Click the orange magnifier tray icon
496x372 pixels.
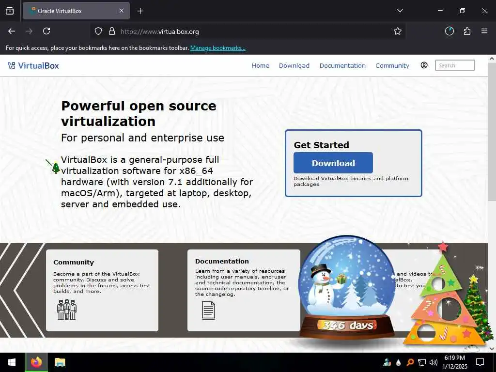pos(410,362)
